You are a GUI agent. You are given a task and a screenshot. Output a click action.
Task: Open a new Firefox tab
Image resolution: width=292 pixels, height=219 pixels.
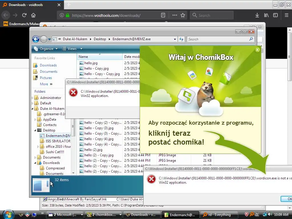[x=69, y=5]
